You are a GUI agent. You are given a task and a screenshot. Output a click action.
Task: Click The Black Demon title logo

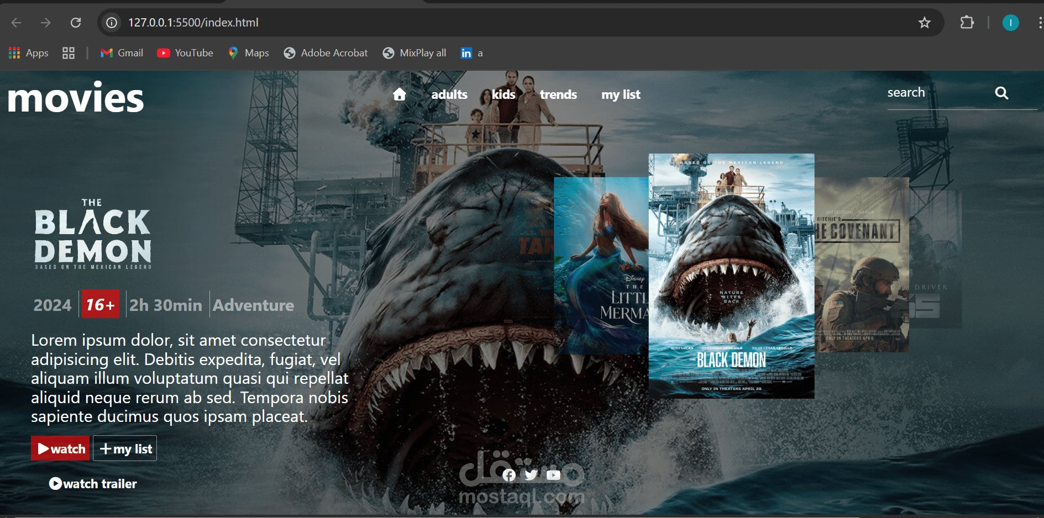[x=93, y=234]
